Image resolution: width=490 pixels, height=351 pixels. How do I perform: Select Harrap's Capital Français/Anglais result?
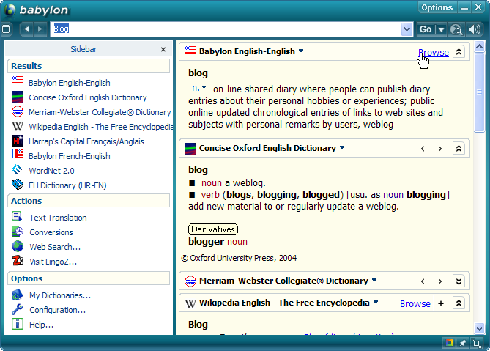pos(86,141)
